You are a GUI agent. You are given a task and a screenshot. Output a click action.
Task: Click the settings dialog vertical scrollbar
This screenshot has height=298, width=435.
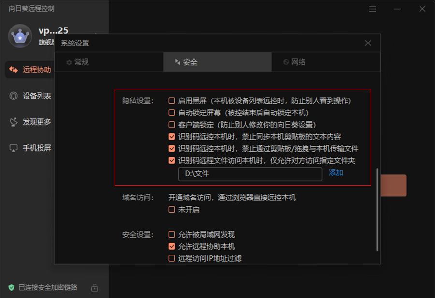pyautogui.click(x=377, y=209)
